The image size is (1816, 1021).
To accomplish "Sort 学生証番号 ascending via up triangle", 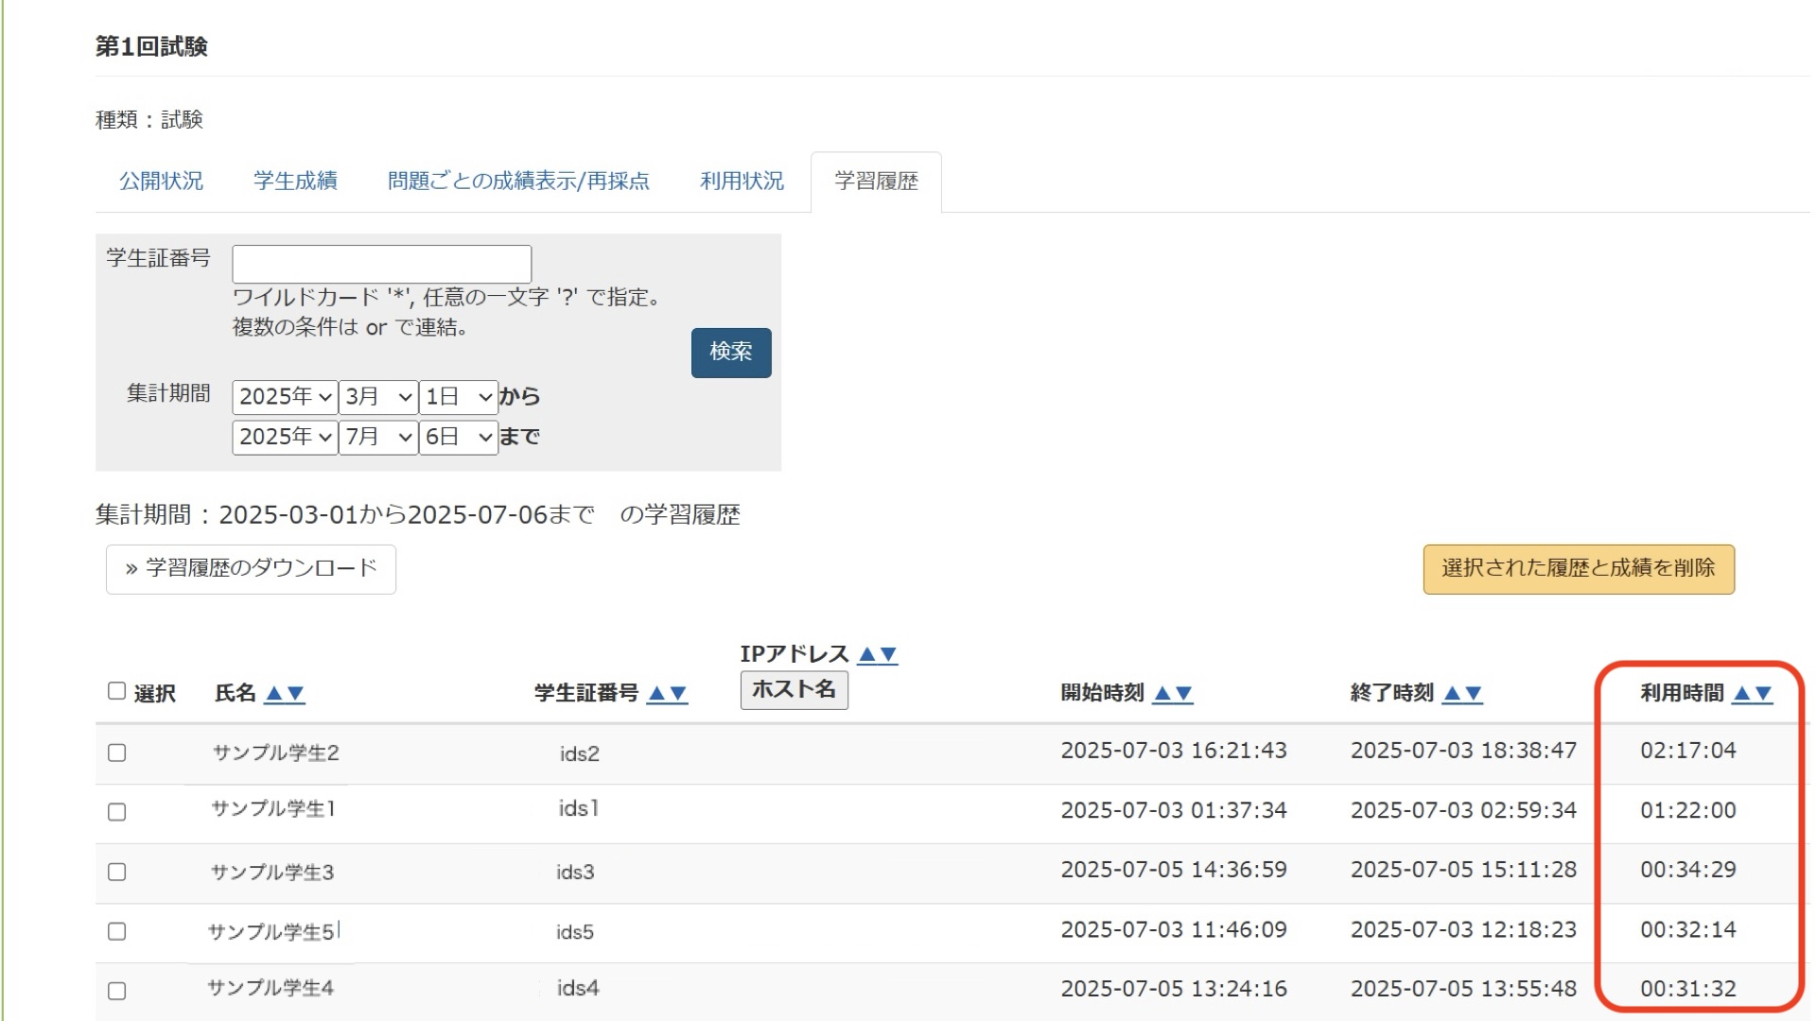I will point(656,694).
